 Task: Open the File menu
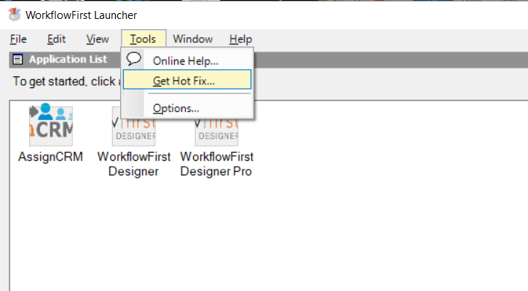18,39
